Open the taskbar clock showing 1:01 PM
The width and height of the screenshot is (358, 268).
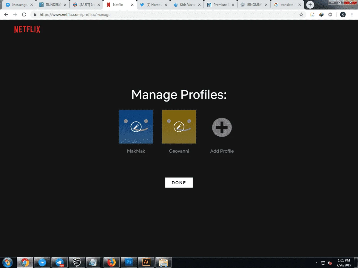click(x=344, y=263)
